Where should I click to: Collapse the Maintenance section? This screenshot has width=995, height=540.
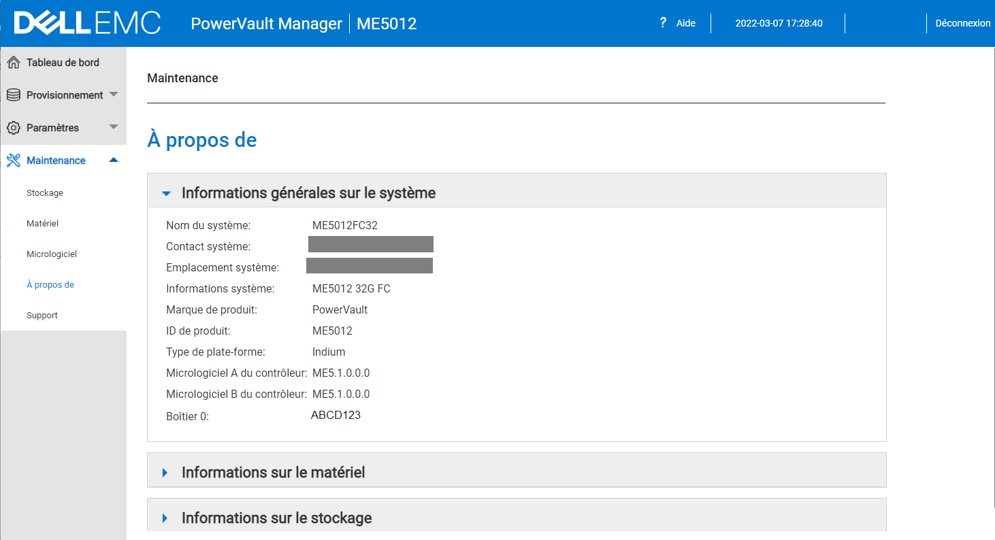coord(114,160)
